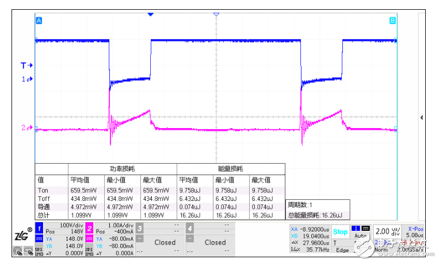The image size is (439, 263).
Task: Click the channel 1 100V/div scale value
Action: 71,225
